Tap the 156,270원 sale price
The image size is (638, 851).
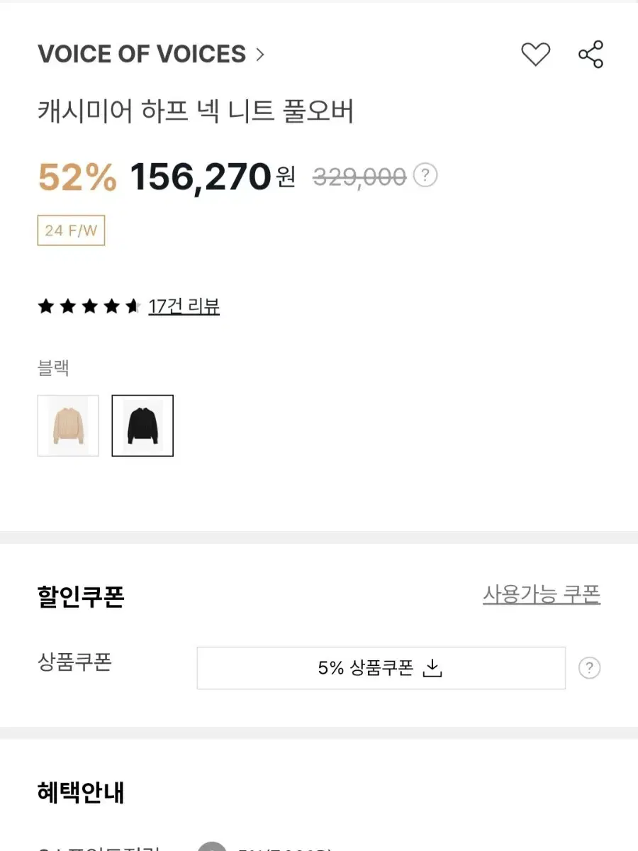coord(213,177)
